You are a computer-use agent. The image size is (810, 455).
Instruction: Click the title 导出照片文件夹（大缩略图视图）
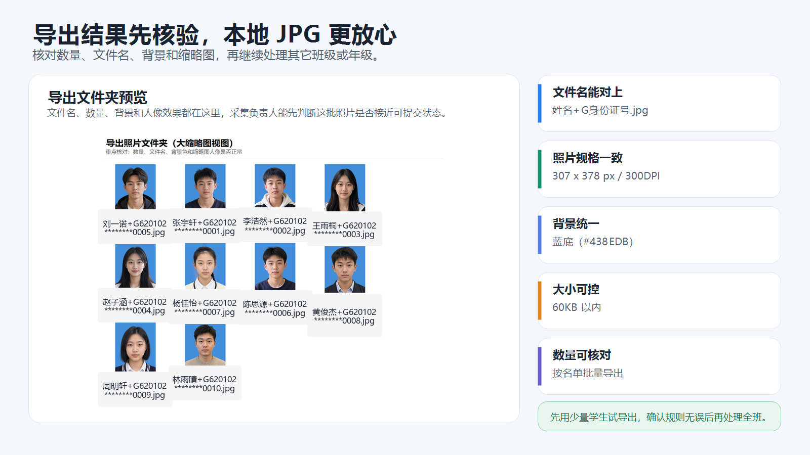pyautogui.click(x=170, y=143)
